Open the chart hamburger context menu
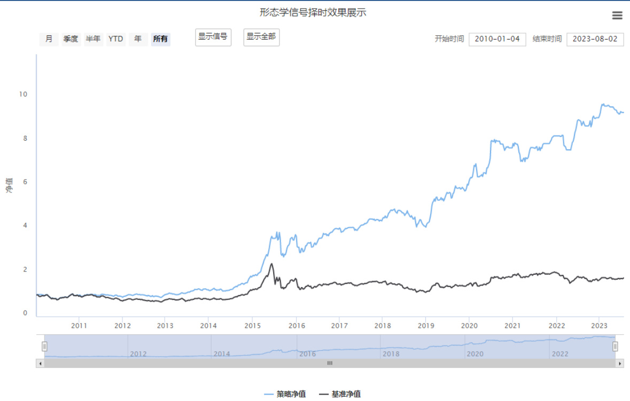The height and width of the screenshot is (401, 630). click(617, 16)
